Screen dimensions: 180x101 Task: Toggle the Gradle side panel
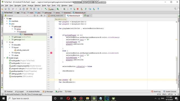click(179, 19)
